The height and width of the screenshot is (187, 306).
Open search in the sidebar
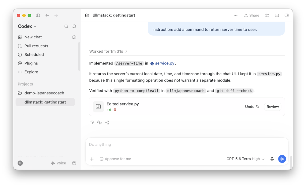click(x=66, y=26)
